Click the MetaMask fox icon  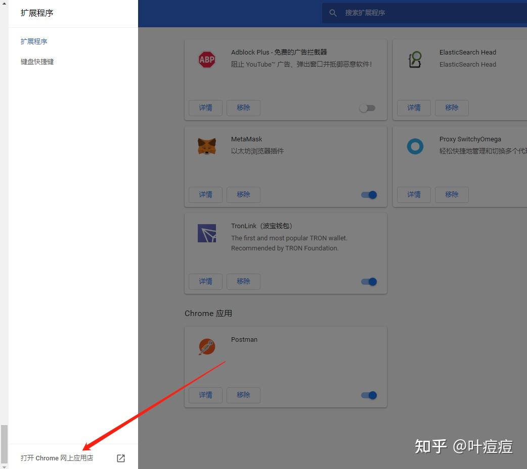point(207,146)
